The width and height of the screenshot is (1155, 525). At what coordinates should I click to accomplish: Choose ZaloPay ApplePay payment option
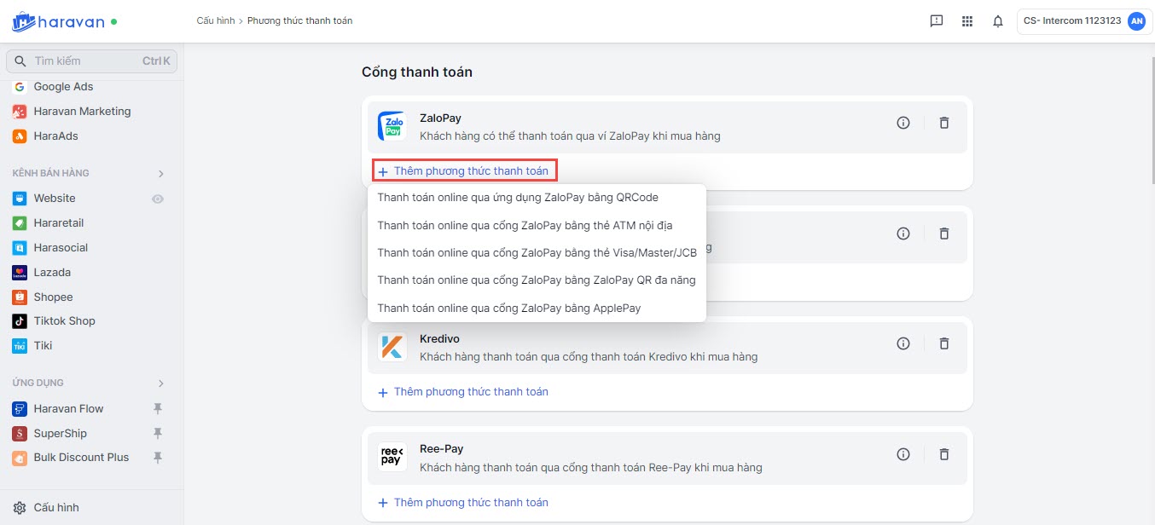508,308
